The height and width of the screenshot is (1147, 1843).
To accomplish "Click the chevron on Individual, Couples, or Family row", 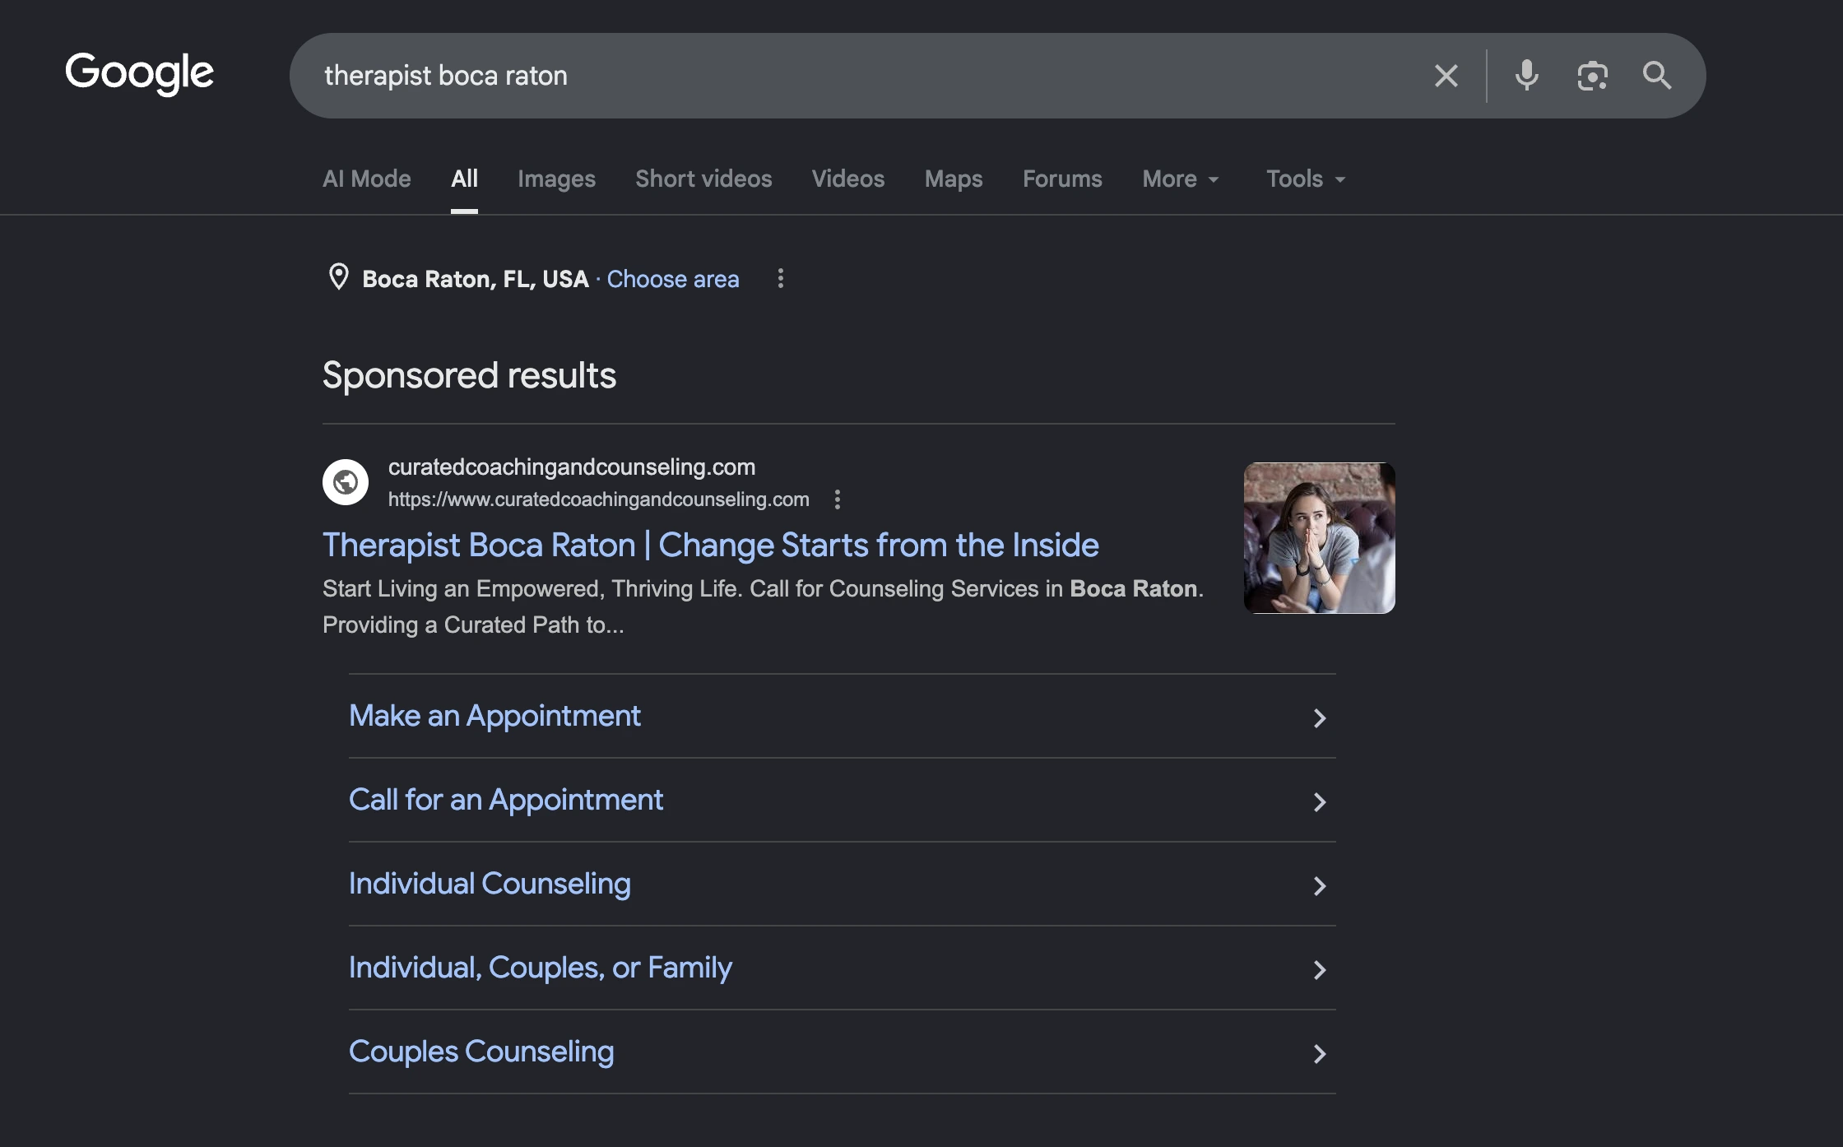I will pos(1320,970).
